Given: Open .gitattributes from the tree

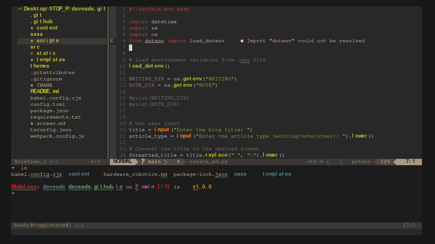Looking at the screenshot, I should pyautogui.click(x=53, y=72).
